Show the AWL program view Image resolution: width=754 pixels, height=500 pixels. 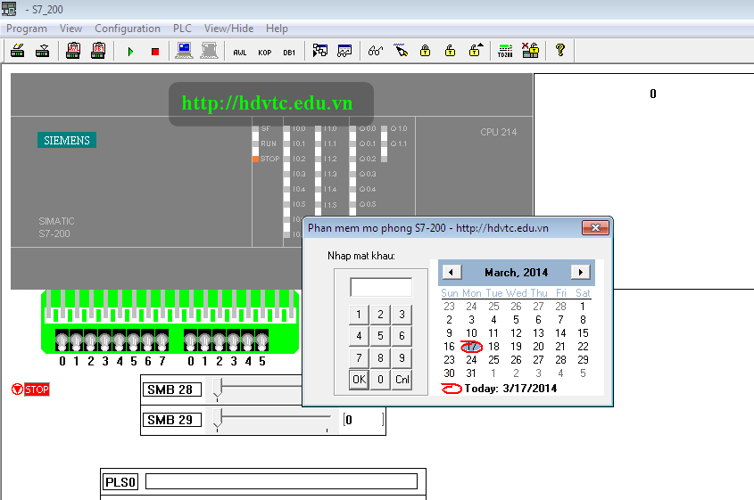[x=239, y=53]
